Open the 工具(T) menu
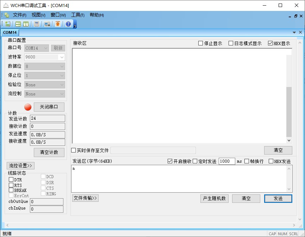 click(77, 15)
